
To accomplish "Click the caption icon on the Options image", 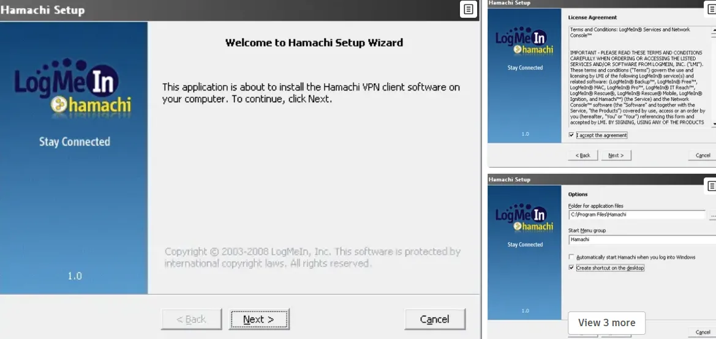I will click(711, 185).
